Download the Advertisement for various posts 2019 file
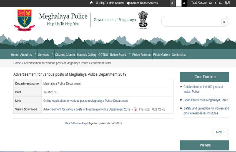The height and width of the screenshot is (152, 236). (87, 109)
